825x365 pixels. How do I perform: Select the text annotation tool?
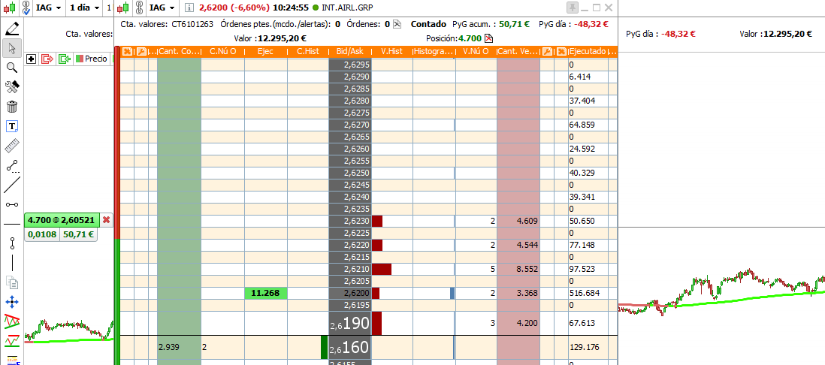point(12,127)
